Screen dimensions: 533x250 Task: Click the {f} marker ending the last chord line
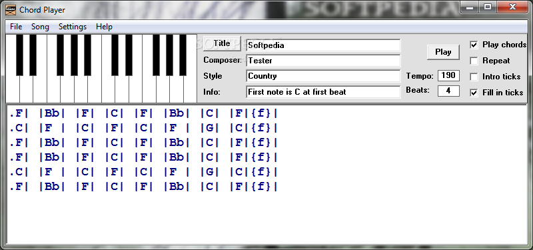coord(261,187)
